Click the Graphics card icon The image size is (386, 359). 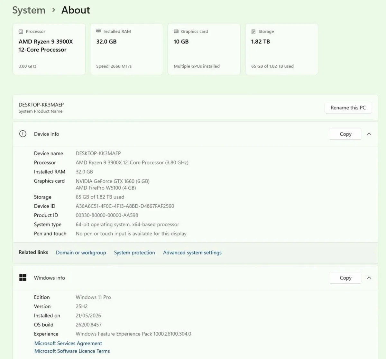(176, 31)
